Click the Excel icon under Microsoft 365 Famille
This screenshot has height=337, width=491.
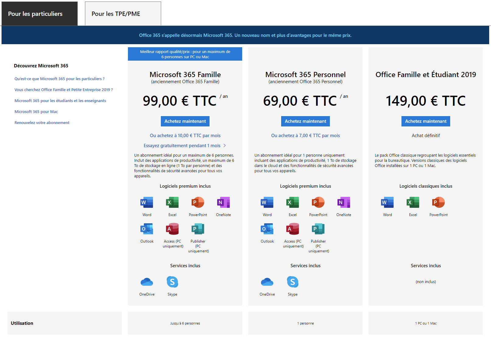click(x=172, y=202)
